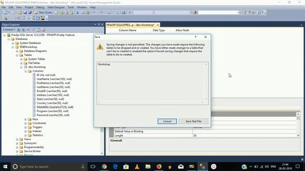Screen dimensions: 305x171
Task: Click Cancel in the Save dialog
Action: click(167, 121)
